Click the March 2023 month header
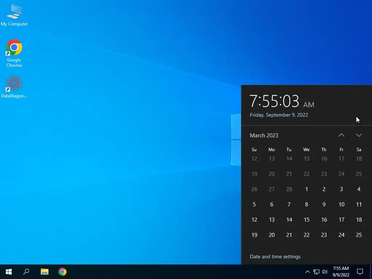372x279 pixels. tap(264, 136)
